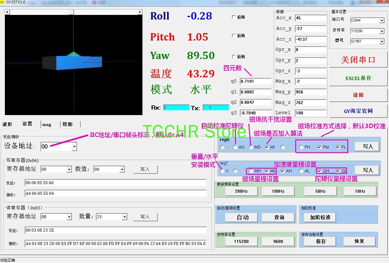Set update rate to 200Hz
Viewport: 389px width, 263px height.
241,191
